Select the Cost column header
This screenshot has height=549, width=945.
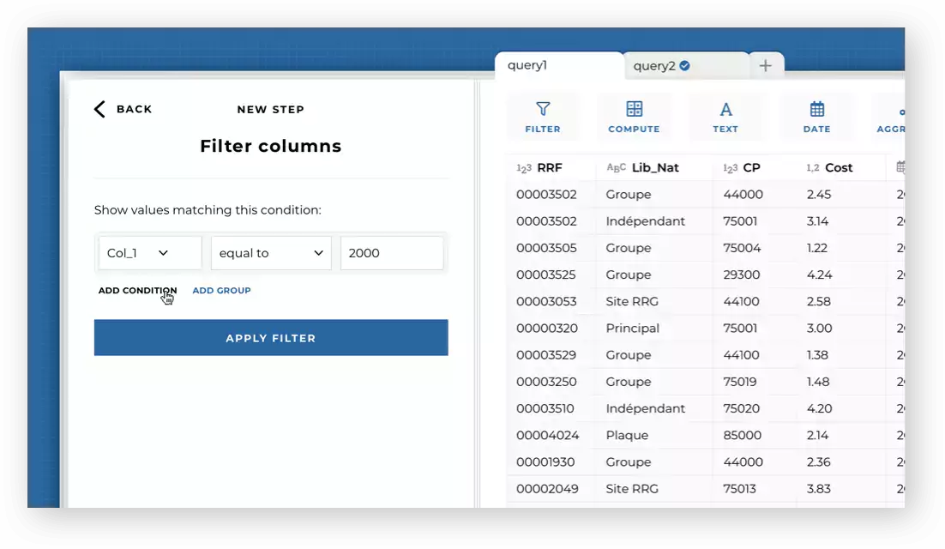pos(839,168)
